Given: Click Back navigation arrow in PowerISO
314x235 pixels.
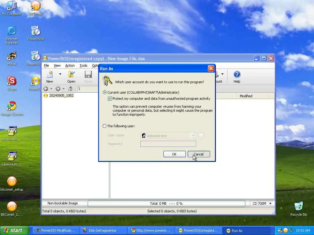Looking at the screenshot, I should (46, 88).
